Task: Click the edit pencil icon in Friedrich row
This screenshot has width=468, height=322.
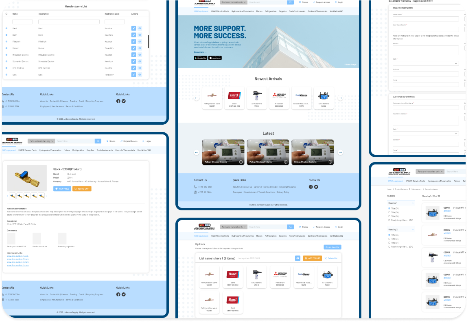Action: click(133, 41)
